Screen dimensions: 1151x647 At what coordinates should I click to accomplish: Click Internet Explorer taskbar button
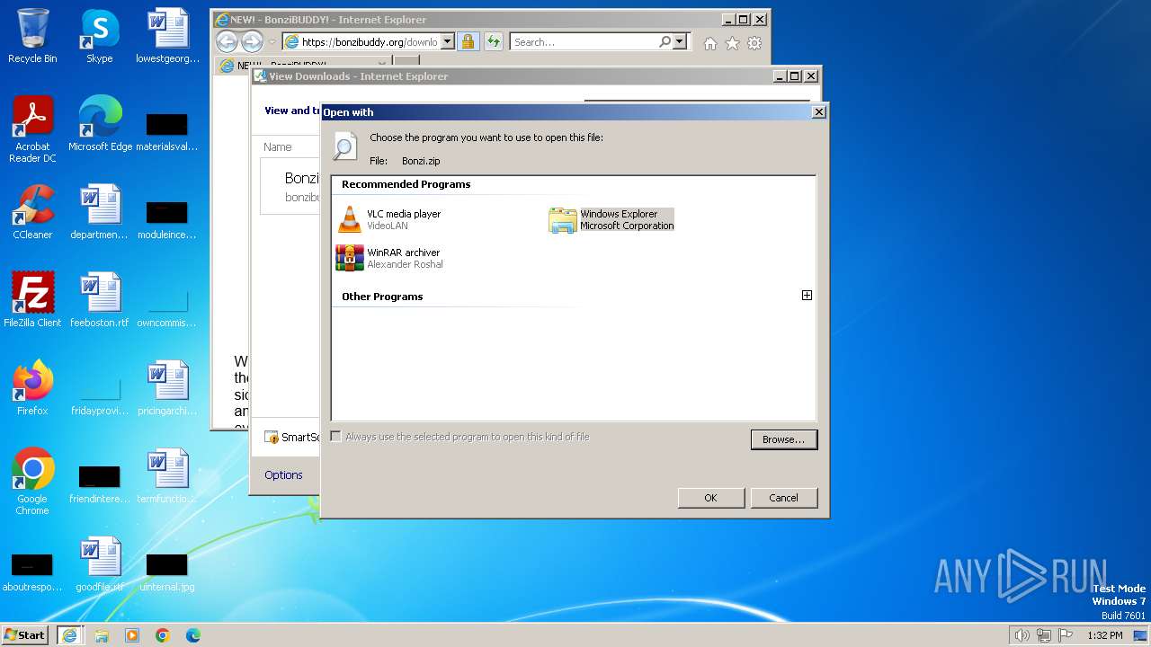click(69, 635)
